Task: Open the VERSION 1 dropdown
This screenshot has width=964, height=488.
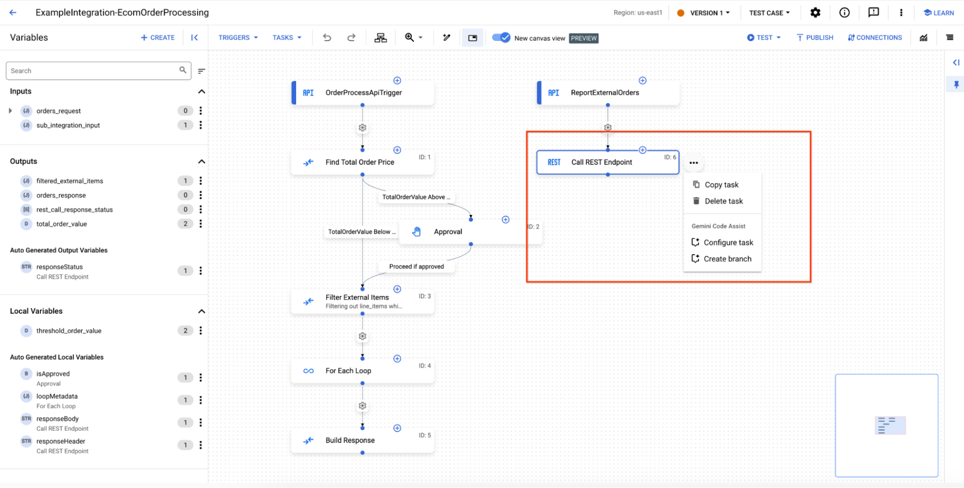Action: tap(709, 13)
